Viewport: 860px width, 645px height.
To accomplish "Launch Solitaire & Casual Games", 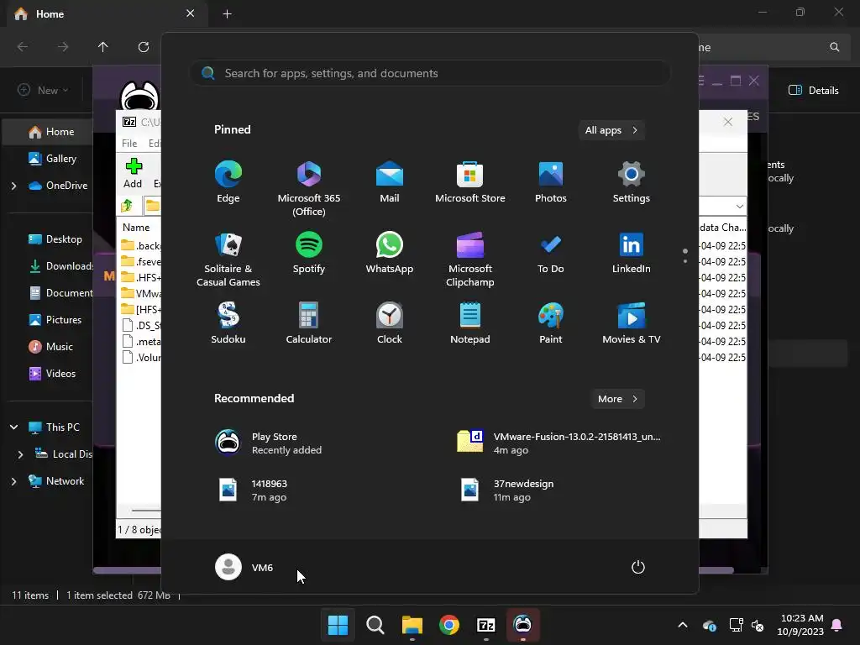I will coord(228,259).
